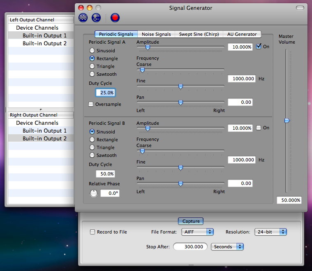Select Triangle for Periodic Signal B
The width and height of the screenshot is (312, 271).
(x=92, y=147)
